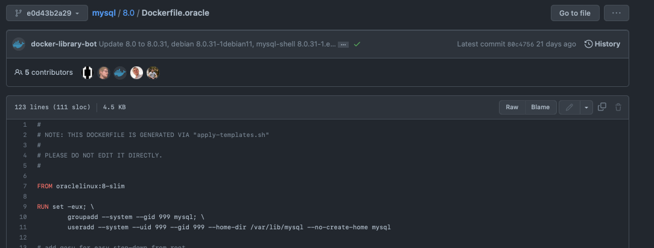
Task: Click the Raw button
Action: click(512, 107)
